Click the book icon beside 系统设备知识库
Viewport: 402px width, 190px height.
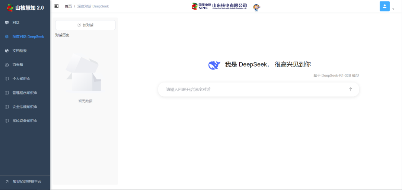[x=7, y=121]
